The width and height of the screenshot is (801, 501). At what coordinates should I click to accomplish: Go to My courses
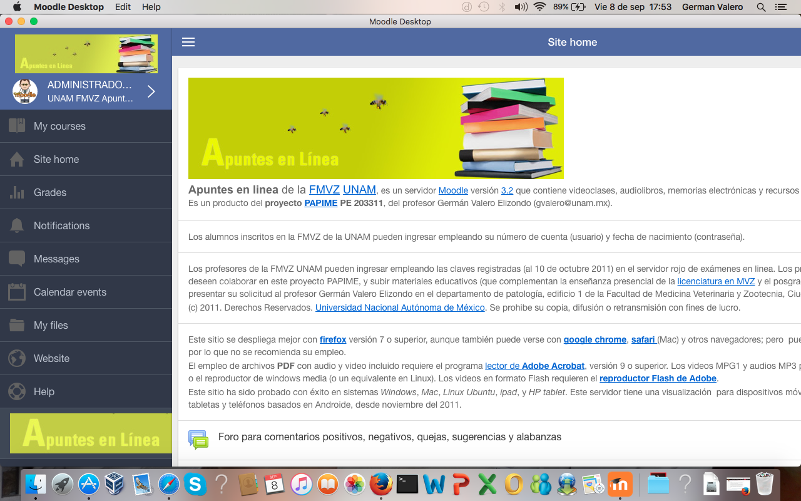pyautogui.click(x=86, y=126)
